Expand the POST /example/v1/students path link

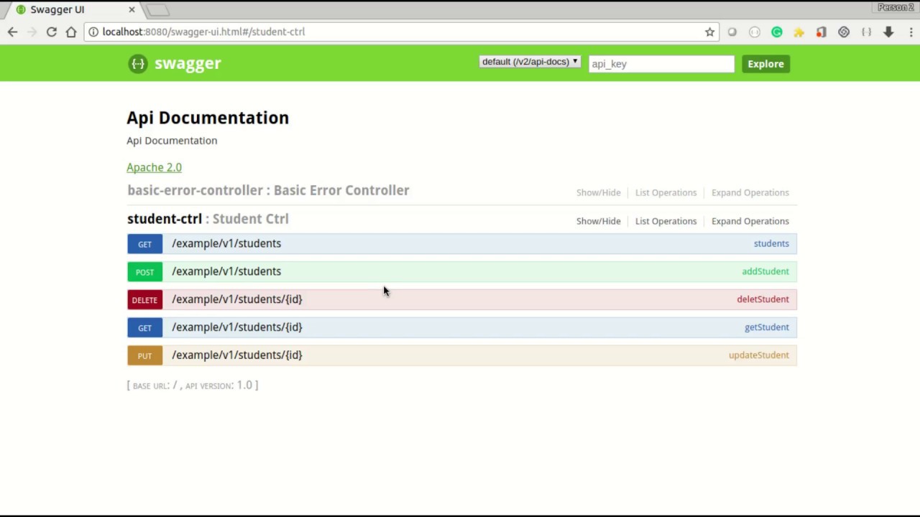[x=226, y=271]
